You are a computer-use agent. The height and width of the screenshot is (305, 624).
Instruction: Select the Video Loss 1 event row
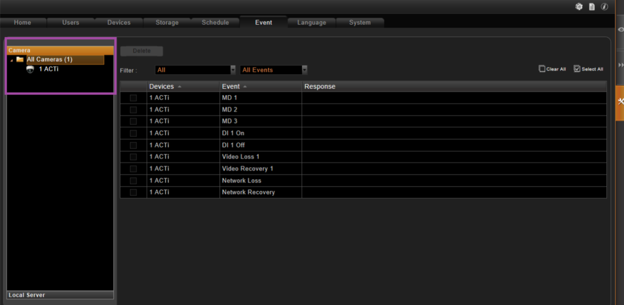click(x=363, y=157)
